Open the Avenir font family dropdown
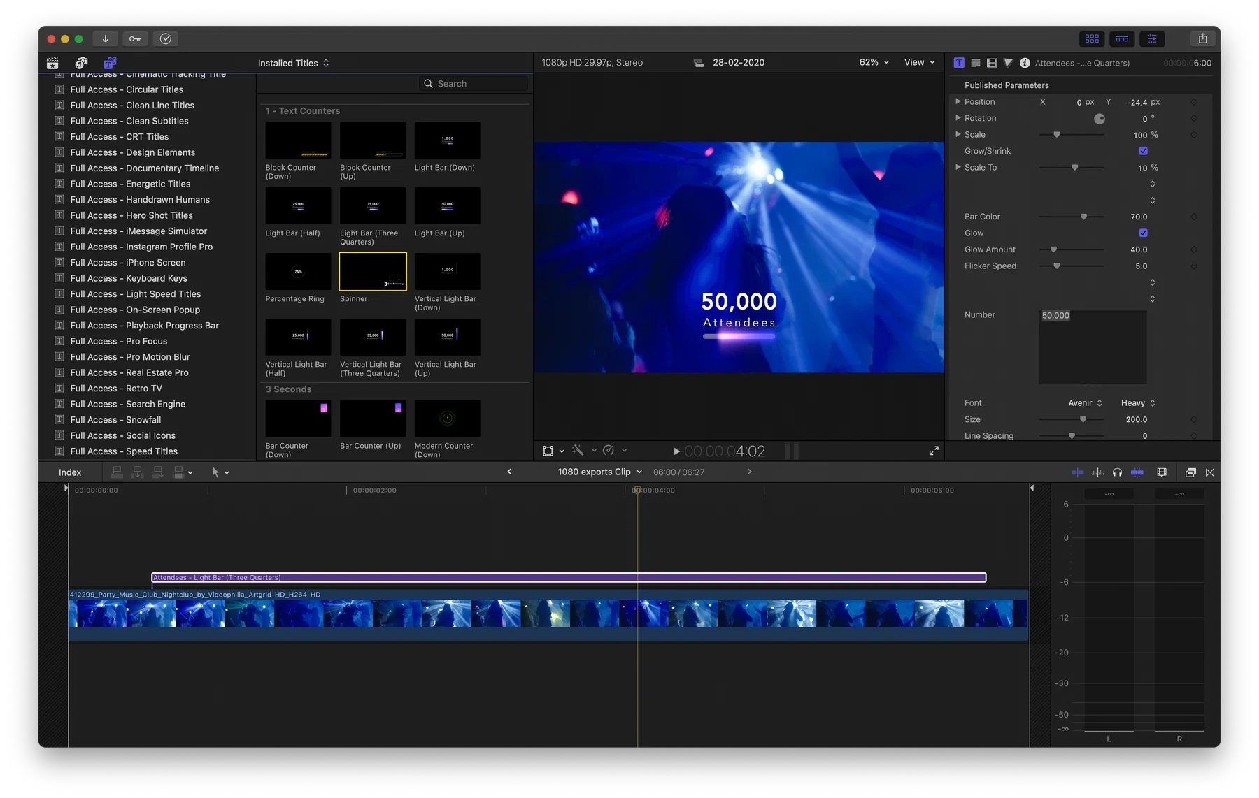1259x798 pixels. [1085, 403]
